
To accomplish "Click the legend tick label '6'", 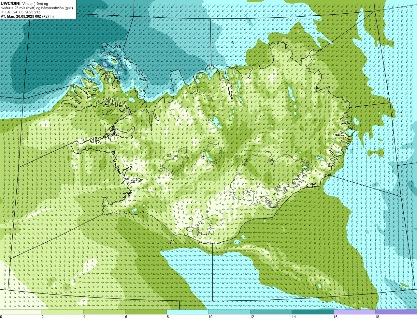I will 126,317.
